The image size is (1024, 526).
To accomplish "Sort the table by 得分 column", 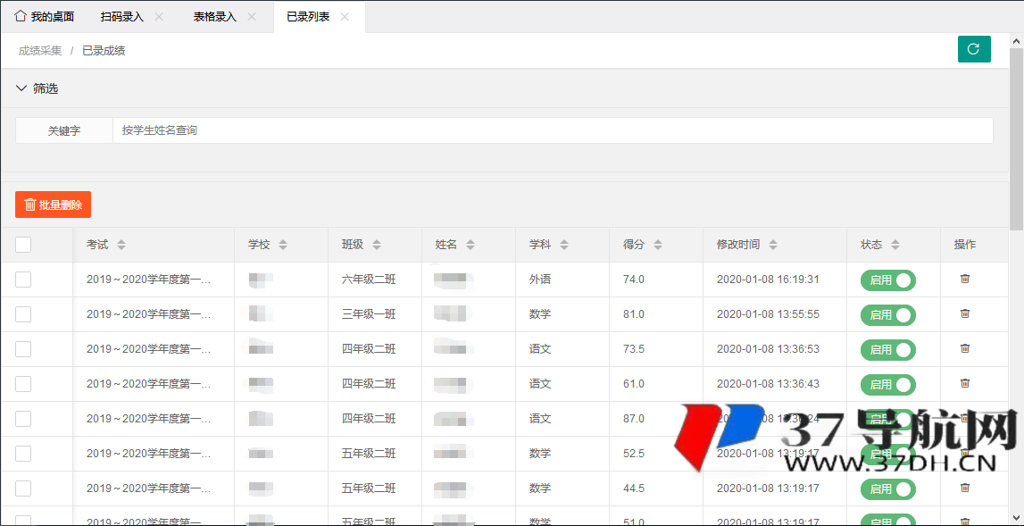I will click(x=658, y=245).
